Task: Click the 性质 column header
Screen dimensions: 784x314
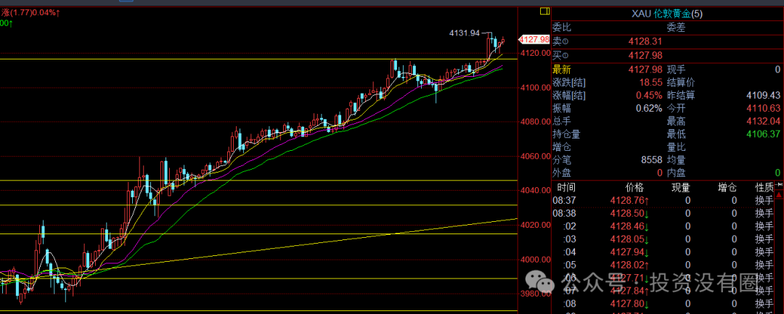Action: pyautogui.click(x=764, y=188)
